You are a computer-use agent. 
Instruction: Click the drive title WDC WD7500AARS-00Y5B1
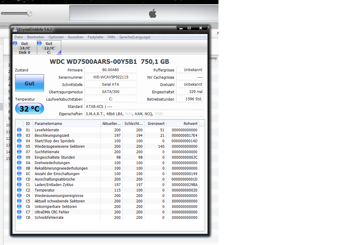93,62
